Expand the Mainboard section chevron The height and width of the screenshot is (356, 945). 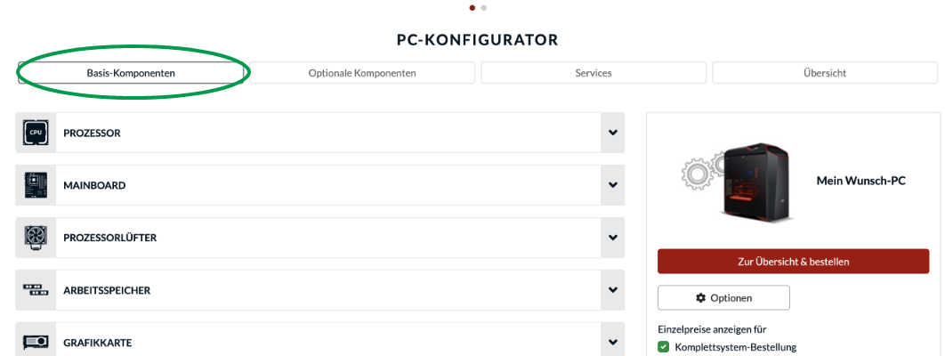pos(613,185)
